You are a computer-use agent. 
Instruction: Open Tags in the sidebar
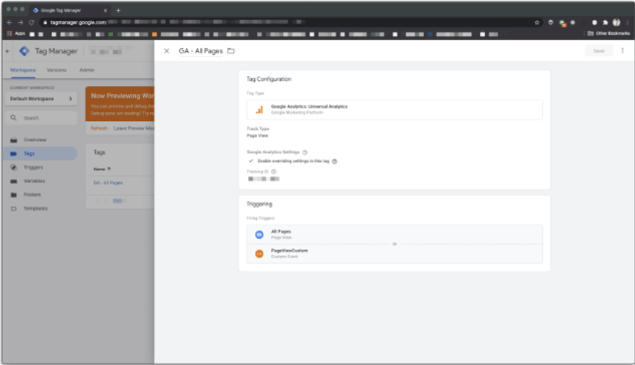click(40, 153)
